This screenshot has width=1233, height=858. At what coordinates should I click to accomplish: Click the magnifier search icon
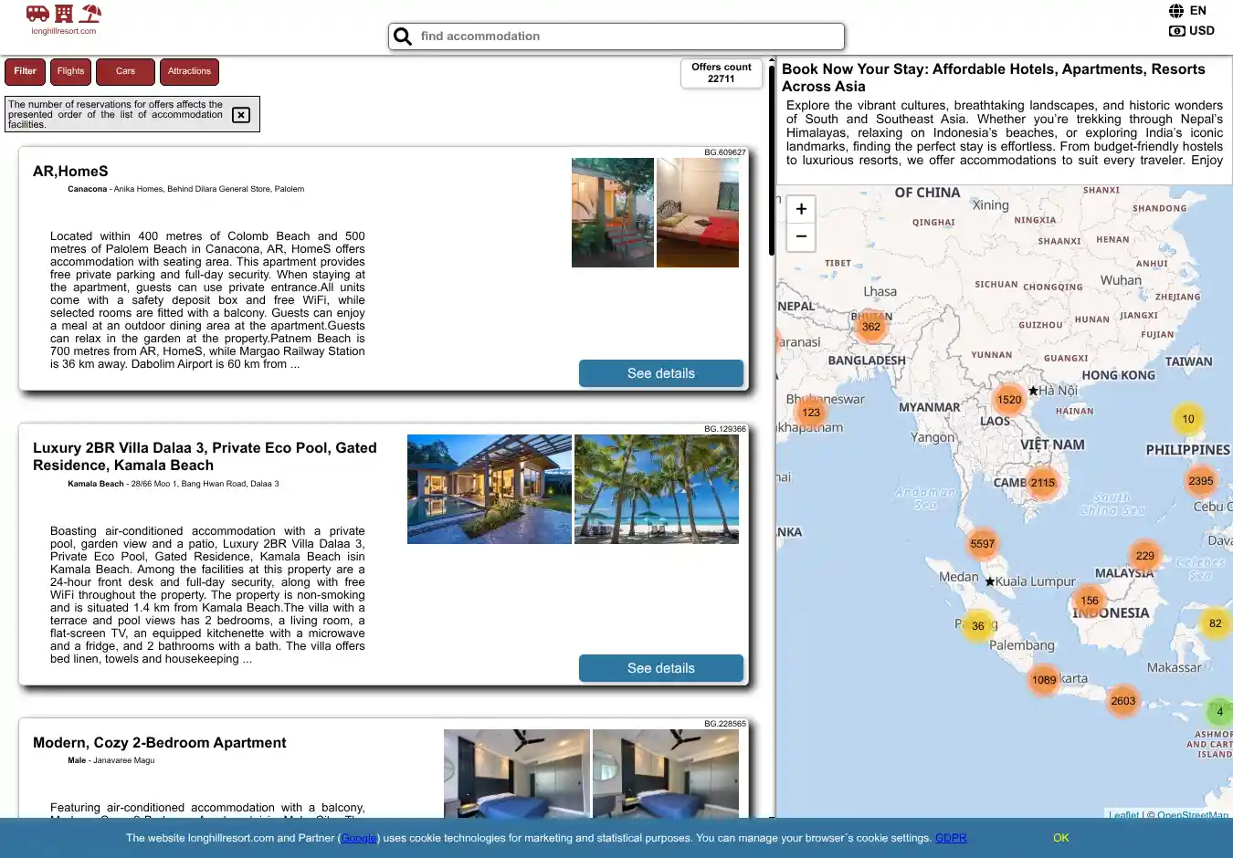point(403,37)
